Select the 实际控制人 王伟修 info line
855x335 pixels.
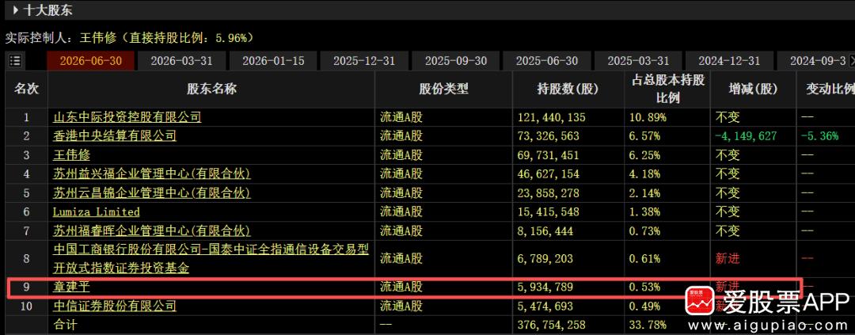(129, 38)
